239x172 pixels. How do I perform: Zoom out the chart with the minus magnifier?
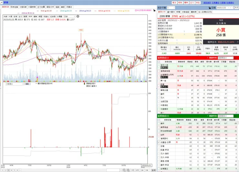tap(124, 170)
